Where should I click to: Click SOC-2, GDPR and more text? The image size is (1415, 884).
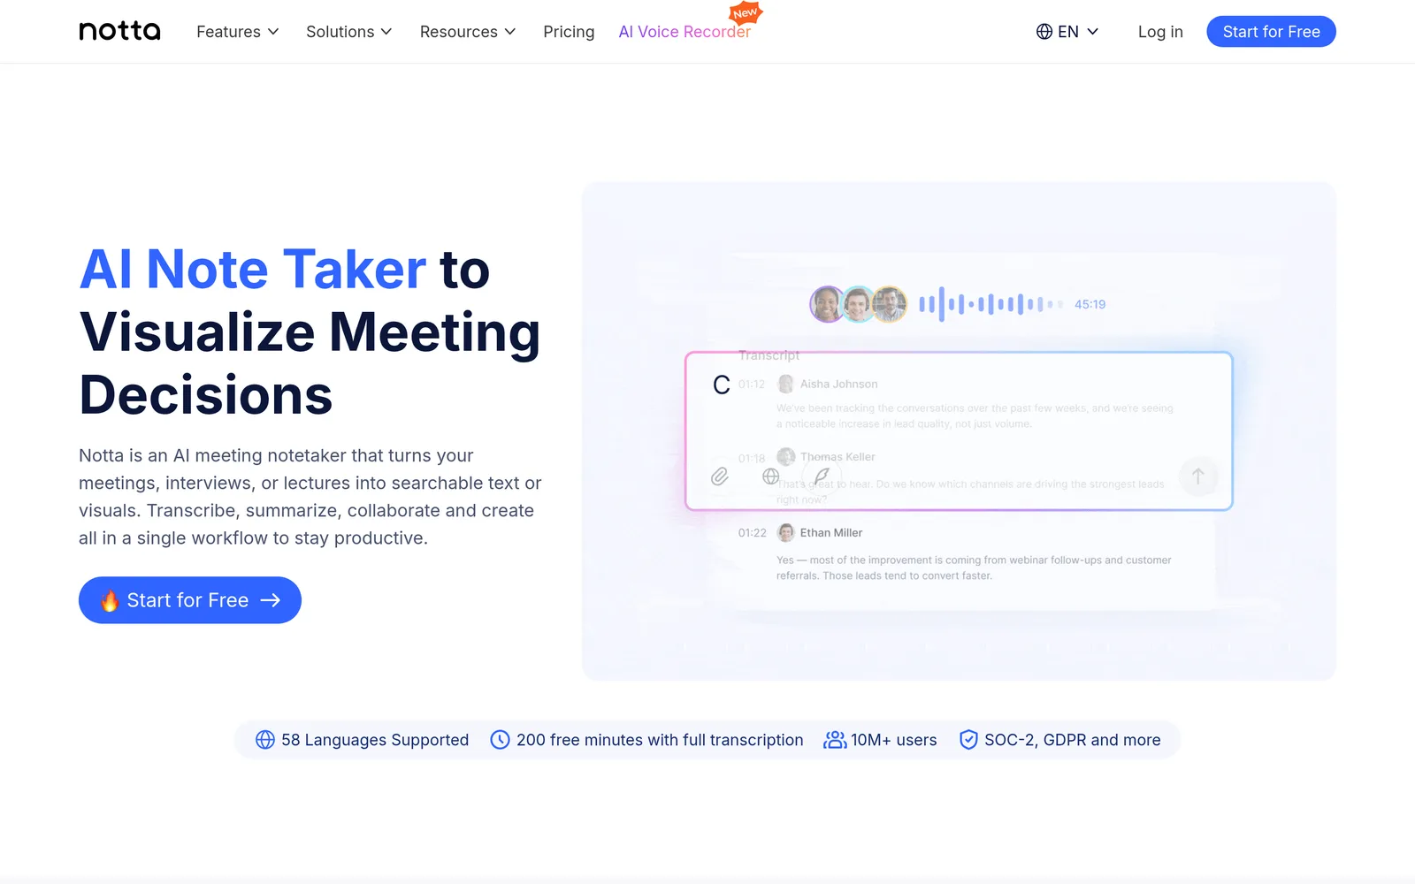[x=1073, y=740]
